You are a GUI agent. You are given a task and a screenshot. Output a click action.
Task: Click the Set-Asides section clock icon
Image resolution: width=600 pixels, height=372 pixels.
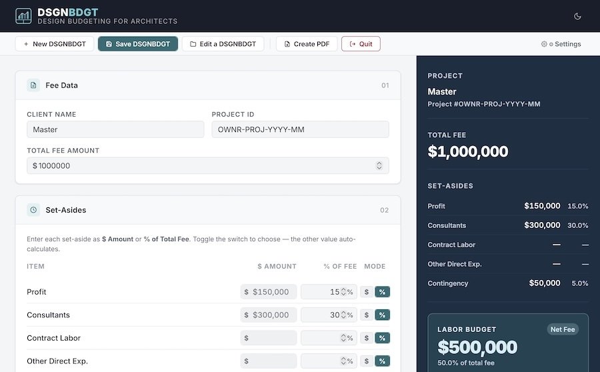33,210
